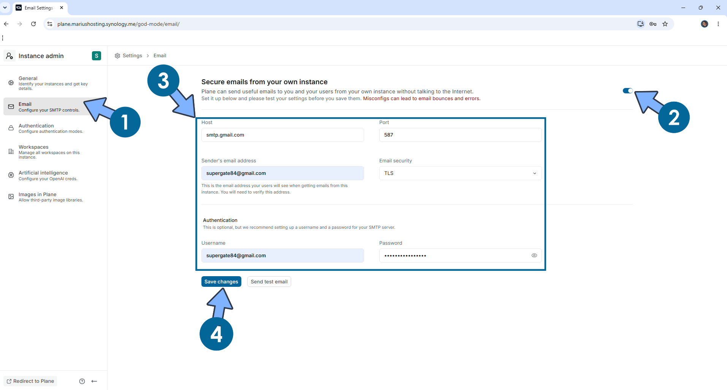Open the tab search dropdown arrow
This screenshot has width=727, height=390.
(x=5, y=8)
